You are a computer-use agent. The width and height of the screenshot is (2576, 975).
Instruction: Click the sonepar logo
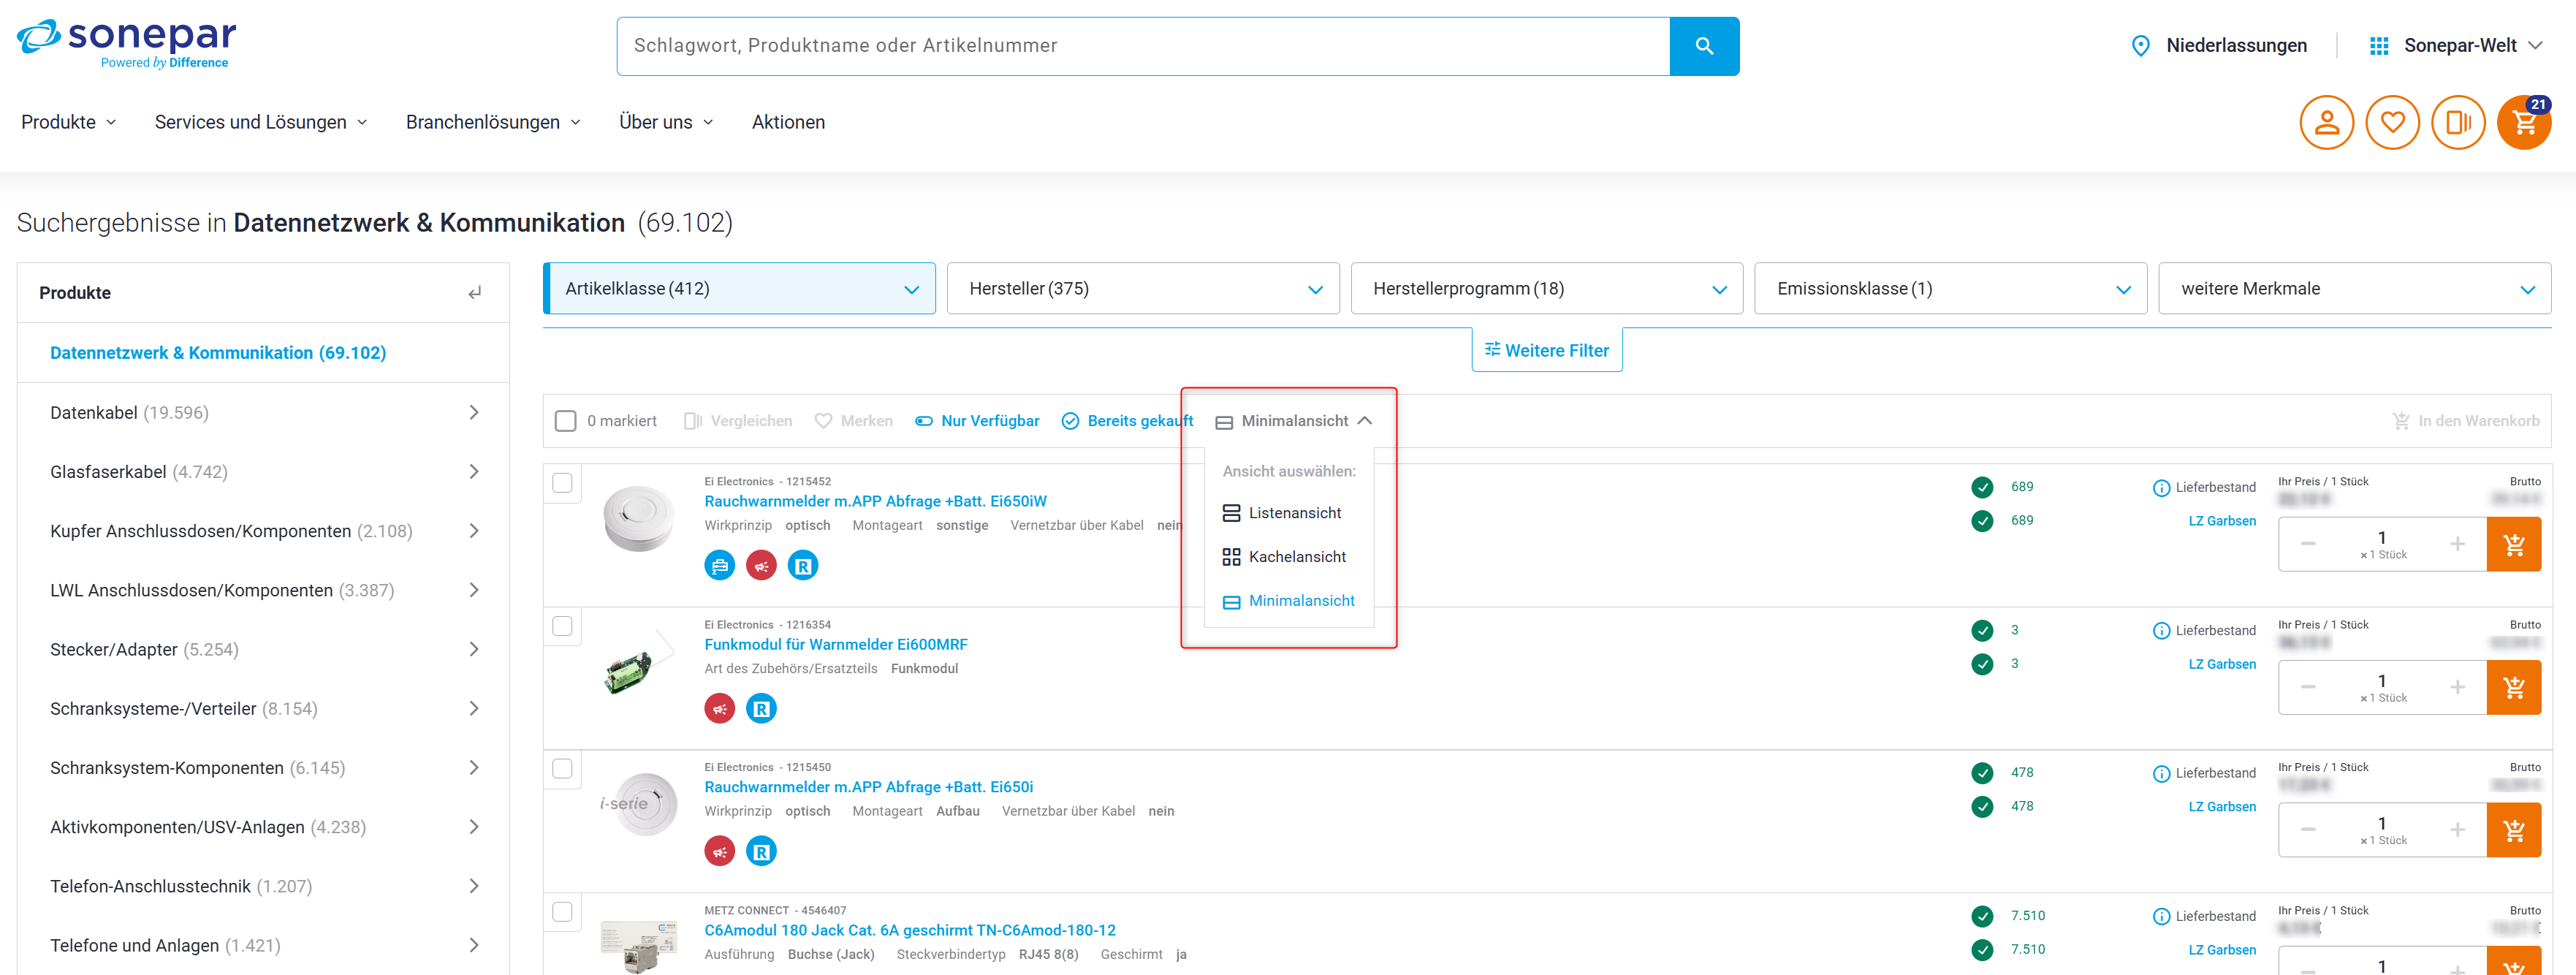click(x=127, y=43)
